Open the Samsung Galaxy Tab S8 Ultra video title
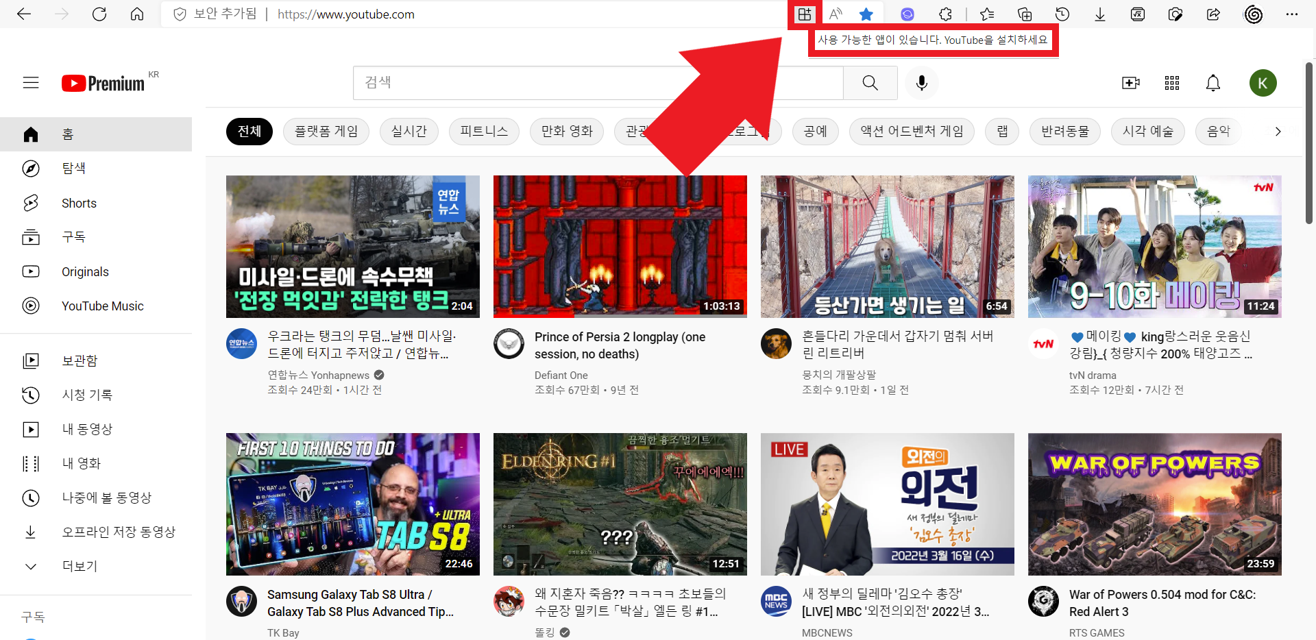 [x=361, y=603]
